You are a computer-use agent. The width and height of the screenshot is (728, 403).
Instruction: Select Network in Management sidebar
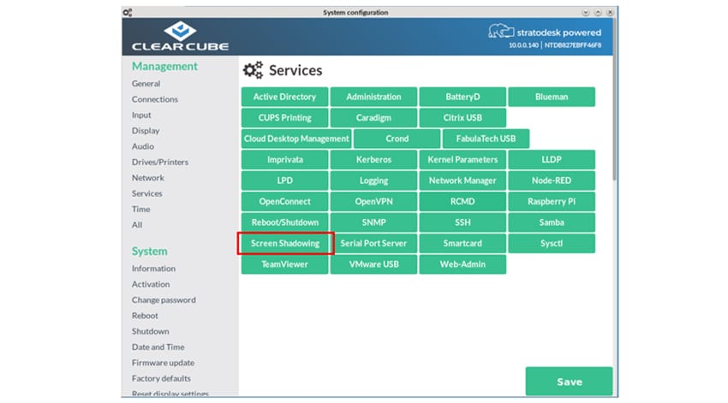tap(147, 178)
